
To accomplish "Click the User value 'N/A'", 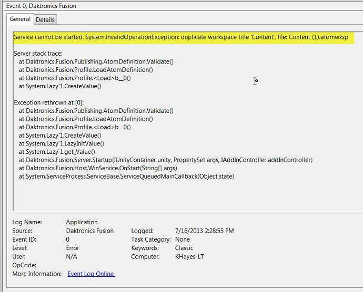I will pos(72,257).
